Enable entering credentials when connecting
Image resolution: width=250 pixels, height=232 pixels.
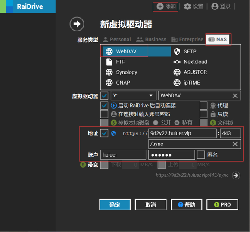104,114
